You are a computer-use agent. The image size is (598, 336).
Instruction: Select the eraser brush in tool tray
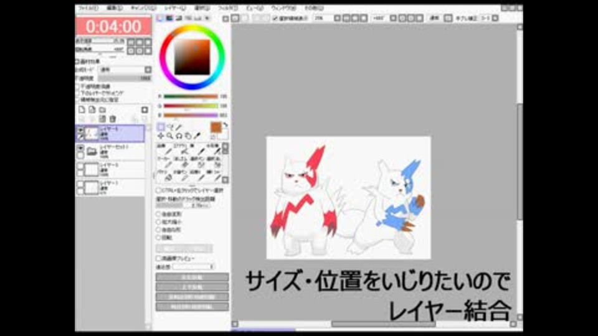[x=184, y=164]
